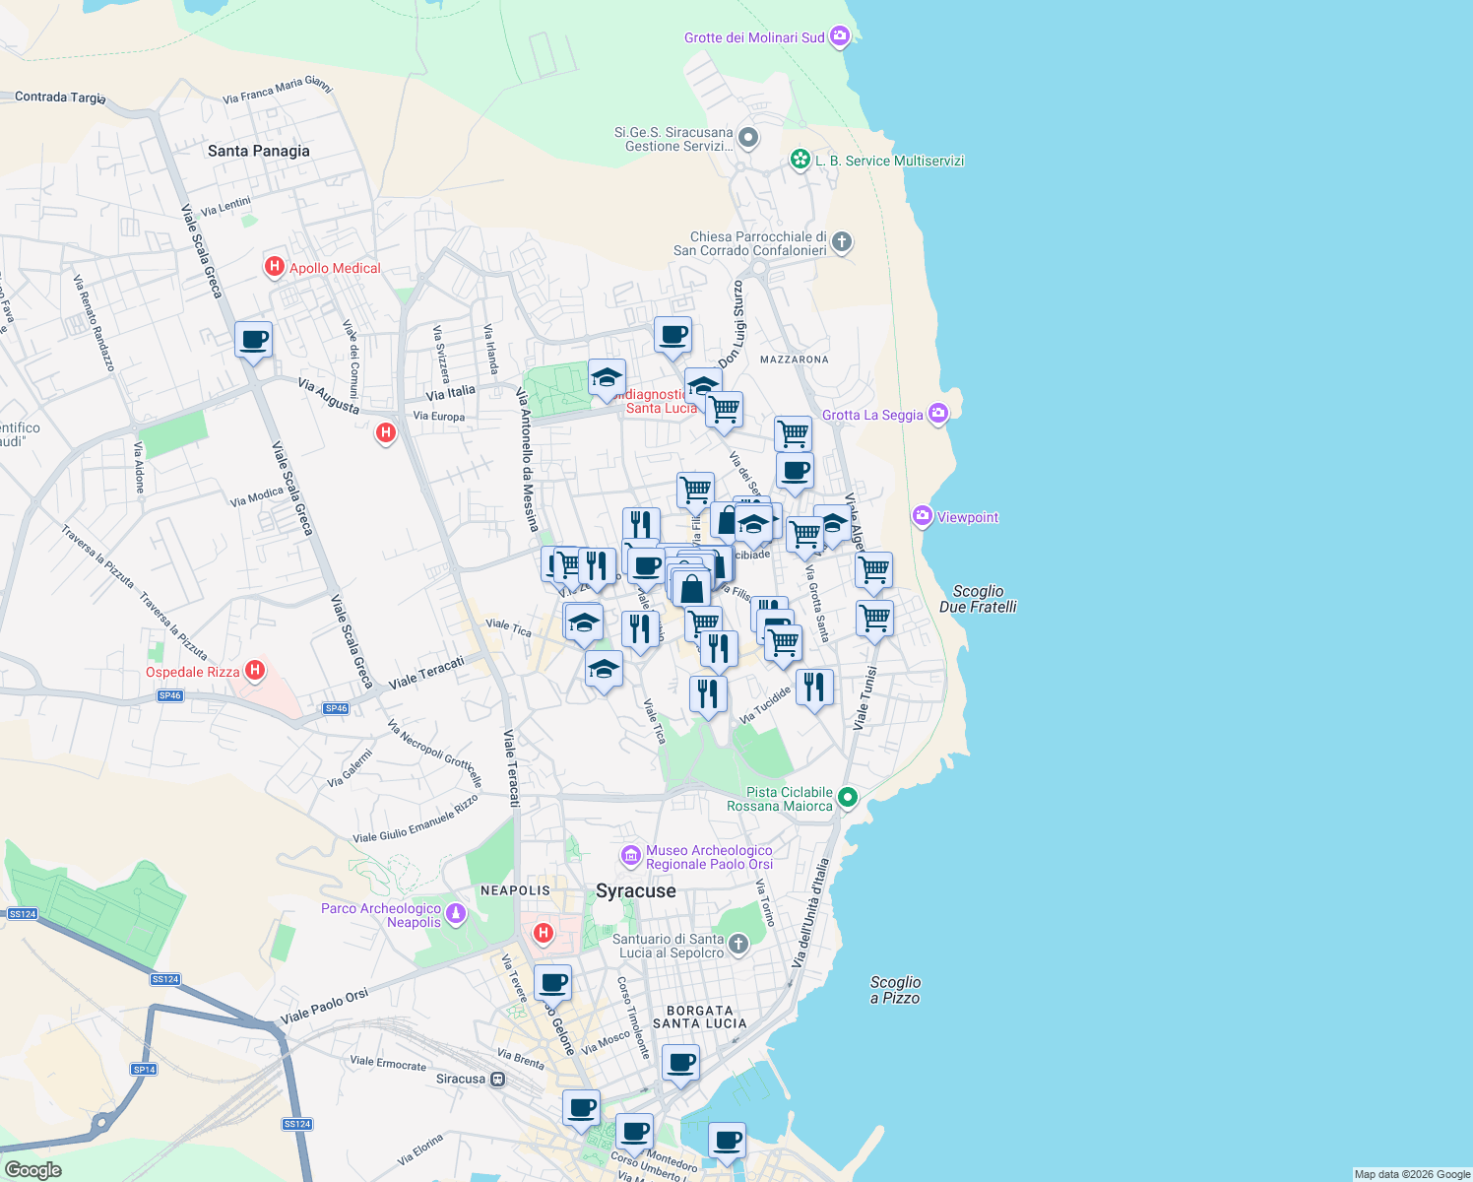This screenshot has height=1182, width=1473.
Task: Select the coffee cup marker near Via Augusta
Action: tap(253, 340)
